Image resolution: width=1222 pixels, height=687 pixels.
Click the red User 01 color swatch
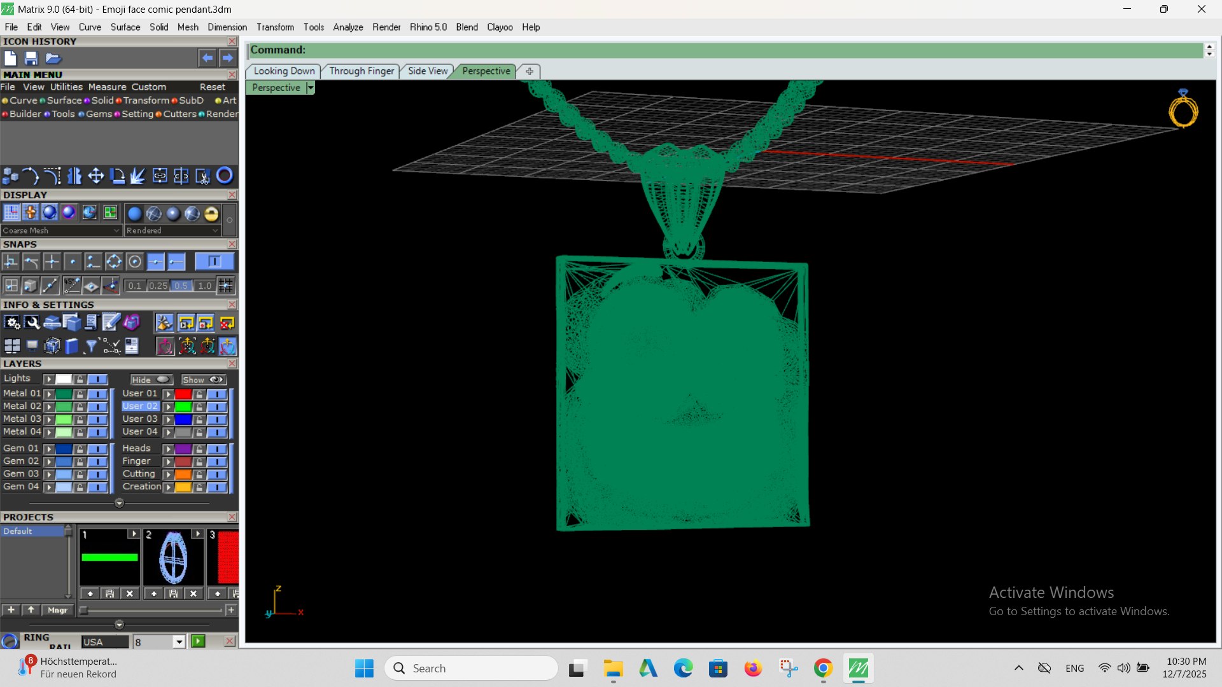[183, 394]
